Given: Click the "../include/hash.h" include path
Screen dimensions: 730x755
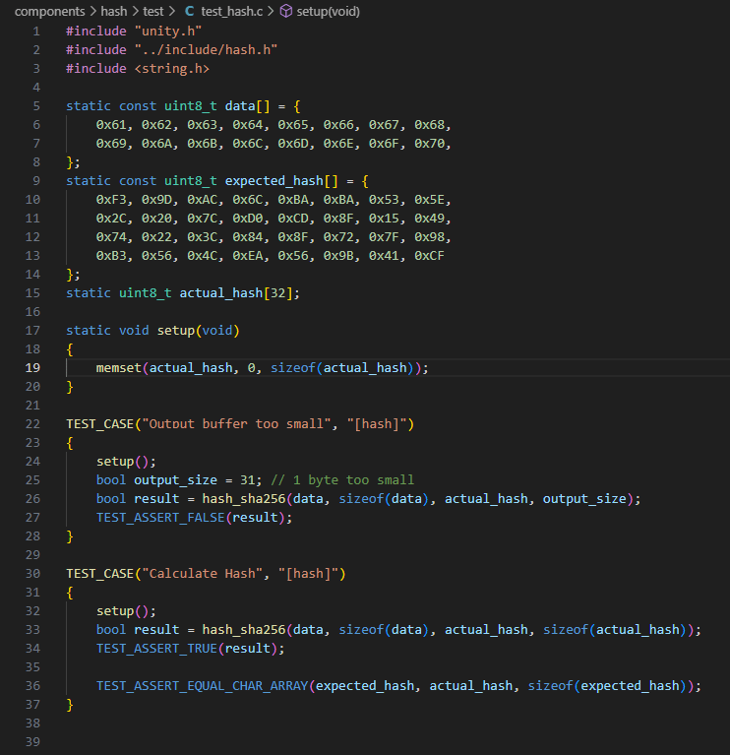Looking at the screenshot, I should coord(206,50).
